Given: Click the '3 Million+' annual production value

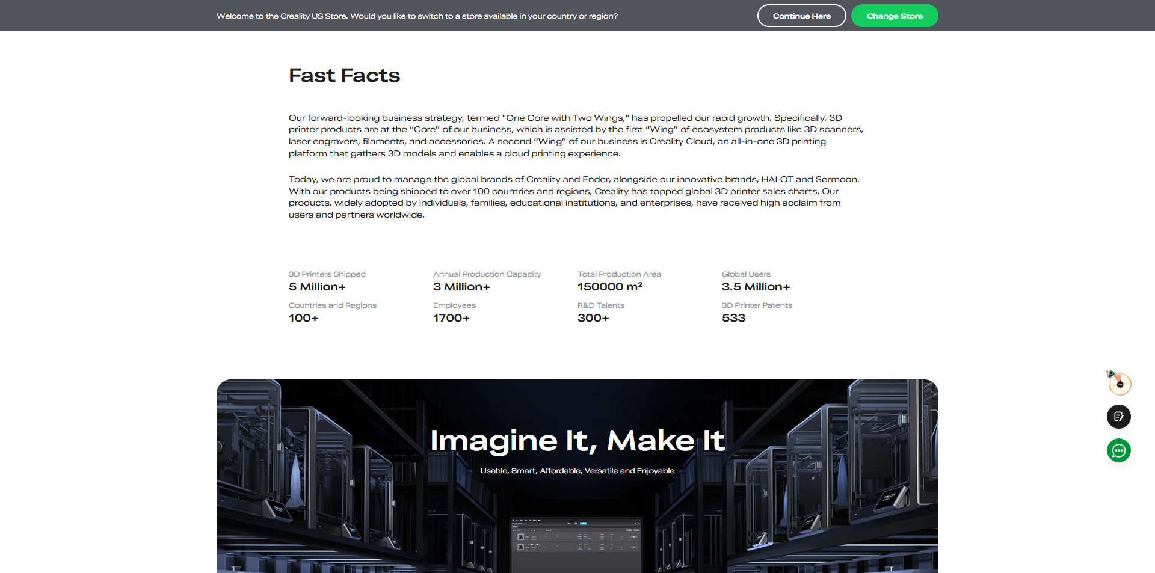Looking at the screenshot, I should point(461,287).
